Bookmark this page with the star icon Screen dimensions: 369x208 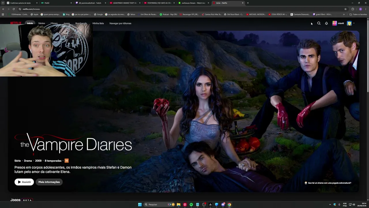[345, 9]
